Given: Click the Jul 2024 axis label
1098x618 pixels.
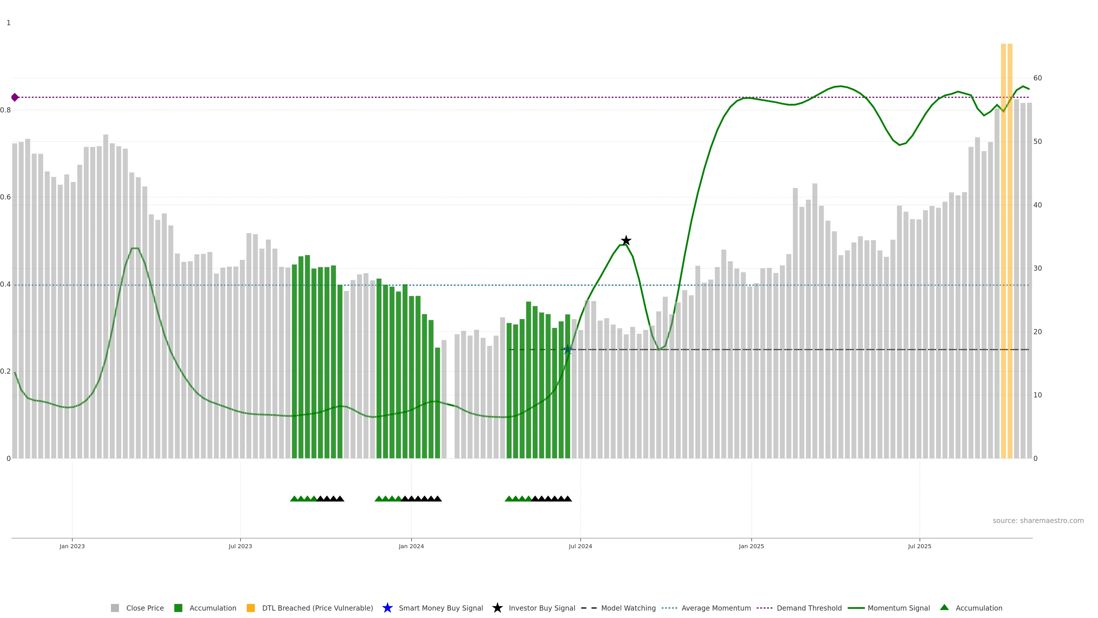Looking at the screenshot, I should pyautogui.click(x=580, y=546).
